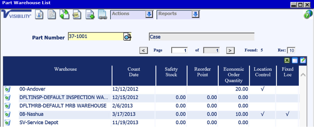The image size is (314, 127).
Task: Click count date 12/12/2012
Action: (126, 89)
